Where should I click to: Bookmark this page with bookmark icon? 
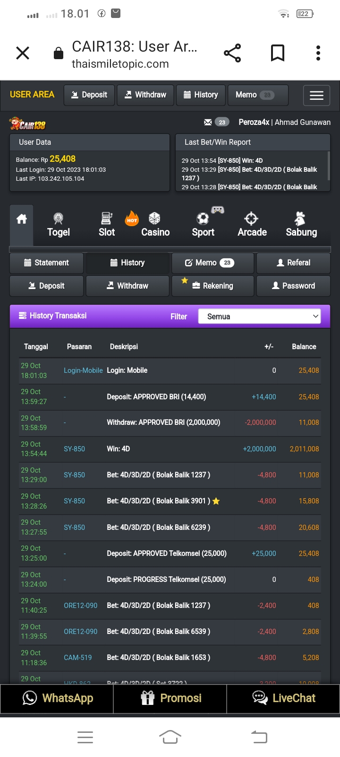[278, 53]
